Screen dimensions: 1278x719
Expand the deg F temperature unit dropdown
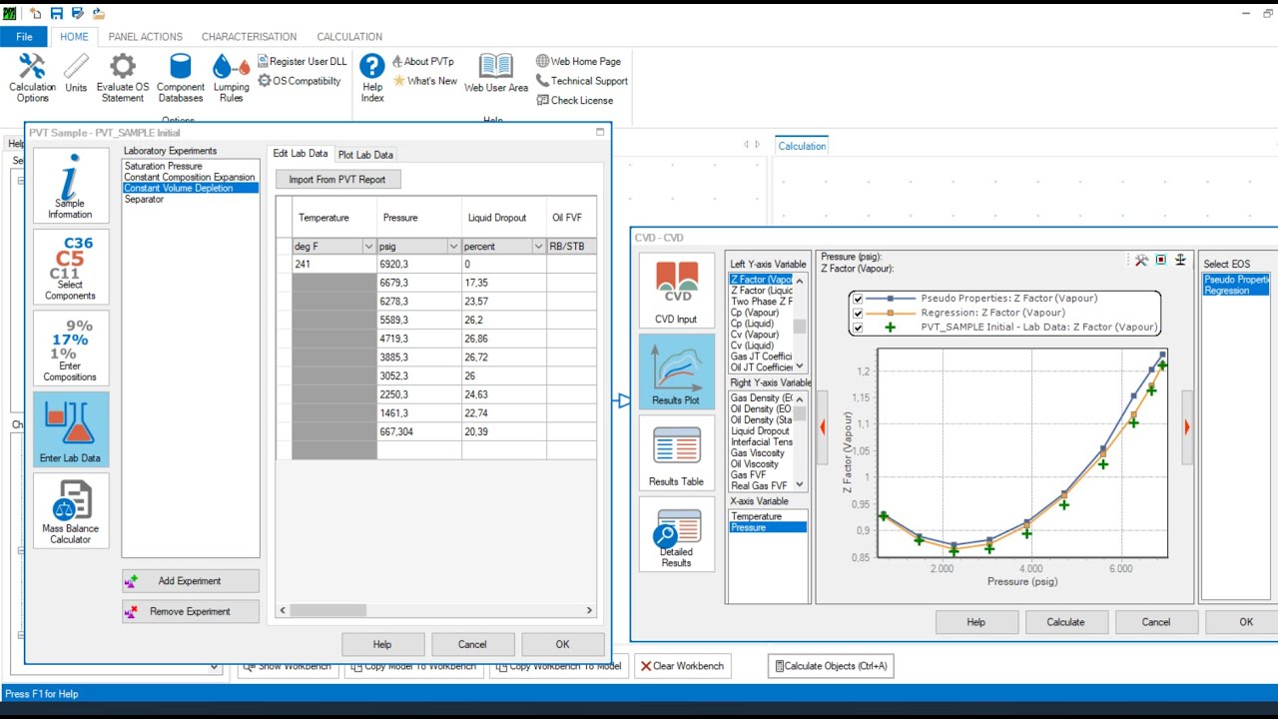click(x=367, y=247)
